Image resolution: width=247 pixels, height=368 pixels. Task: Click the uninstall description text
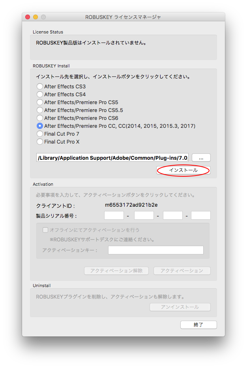(x=110, y=297)
